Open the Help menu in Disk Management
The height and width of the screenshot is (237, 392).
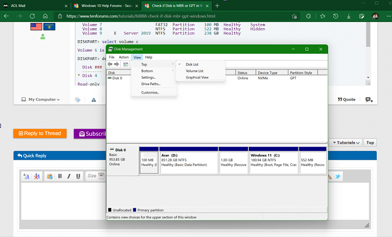point(148,57)
